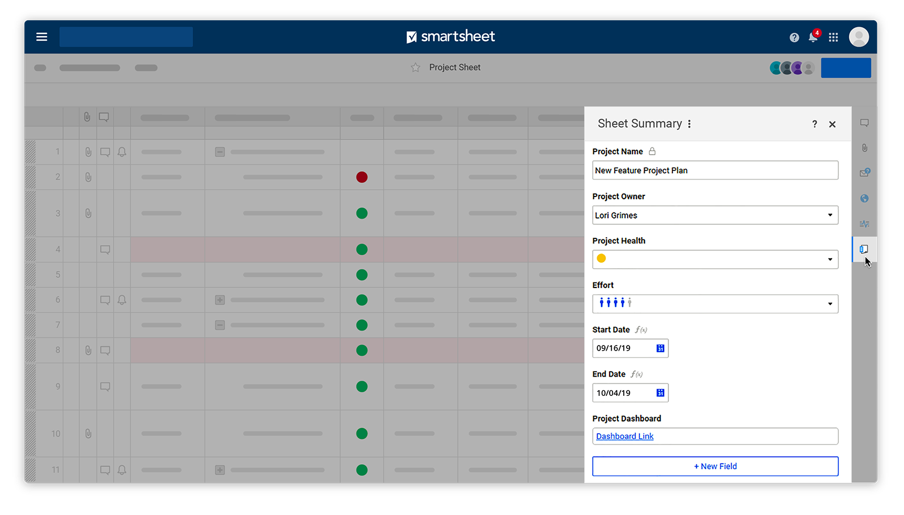Click the collaborator avatars group

(x=792, y=68)
